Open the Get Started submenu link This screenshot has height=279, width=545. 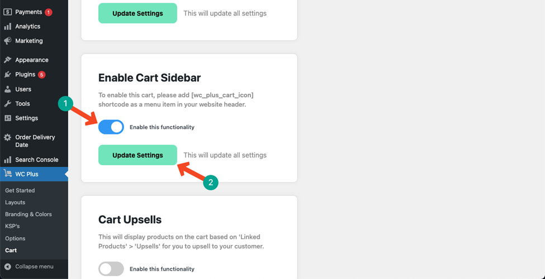point(20,190)
